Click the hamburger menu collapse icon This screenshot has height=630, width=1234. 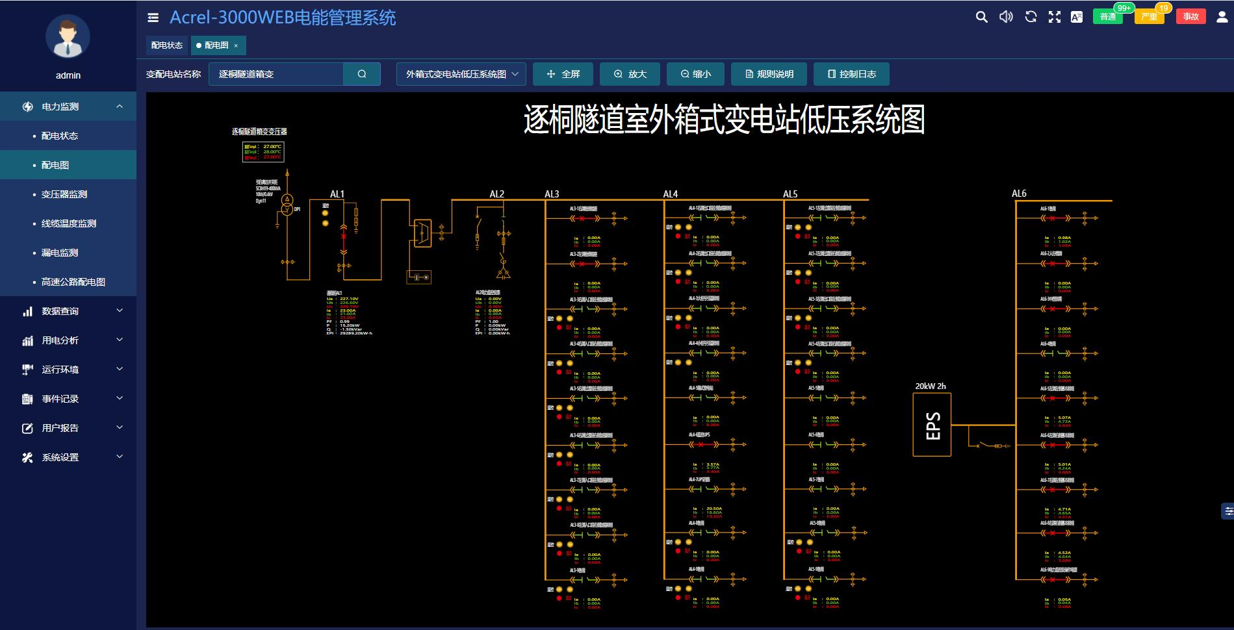[153, 18]
